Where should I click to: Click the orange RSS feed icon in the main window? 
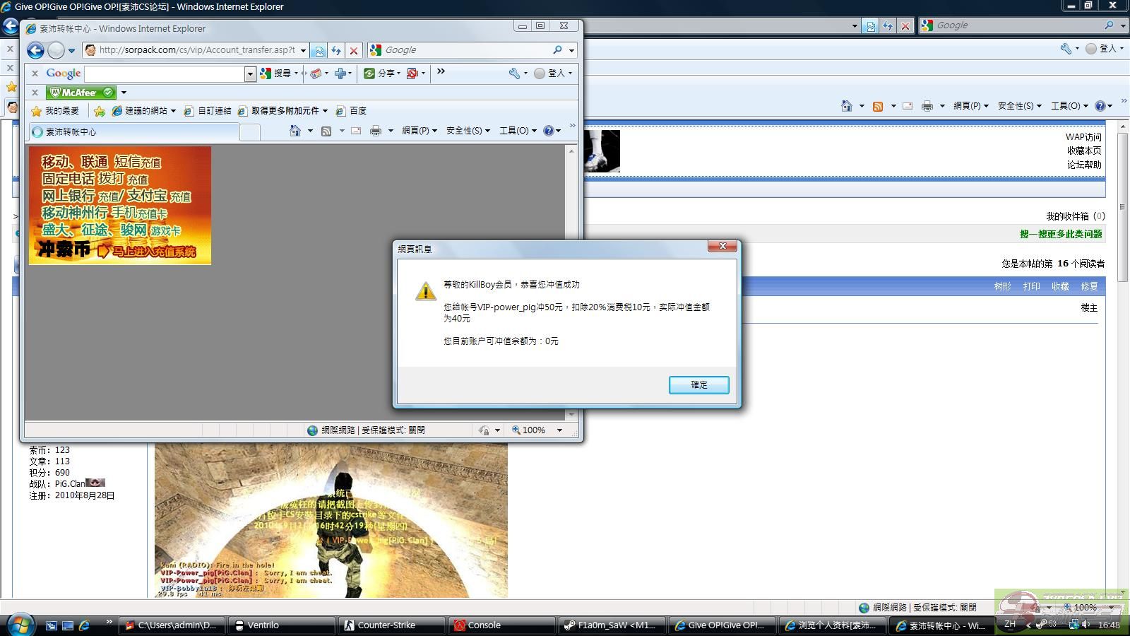click(878, 106)
